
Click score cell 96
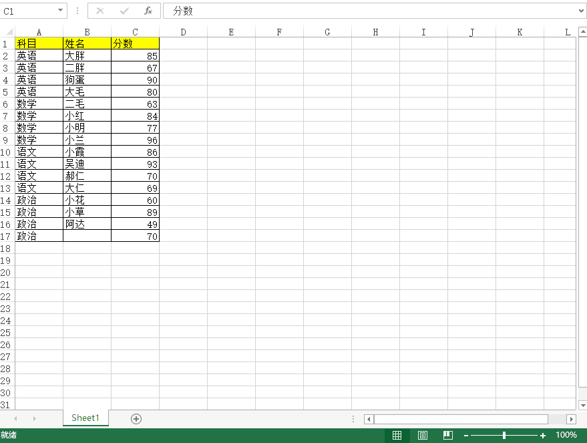pyautogui.click(x=135, y=140)
